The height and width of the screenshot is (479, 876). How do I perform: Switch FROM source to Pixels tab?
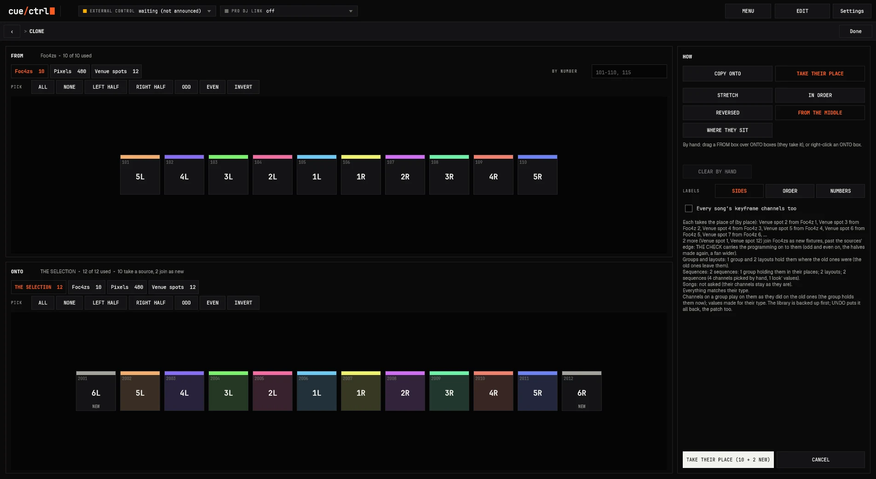pyautogui.click(x=69, y=71)
